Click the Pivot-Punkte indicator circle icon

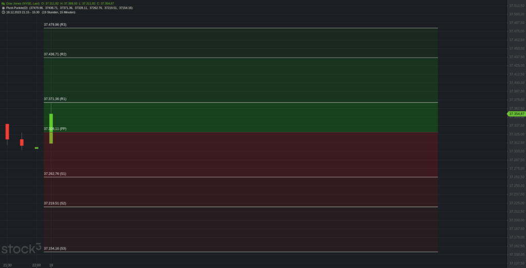click(x=3, y=8)
